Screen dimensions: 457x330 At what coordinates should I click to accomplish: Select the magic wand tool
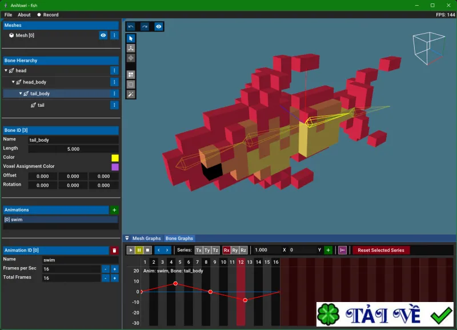point(131,94)
